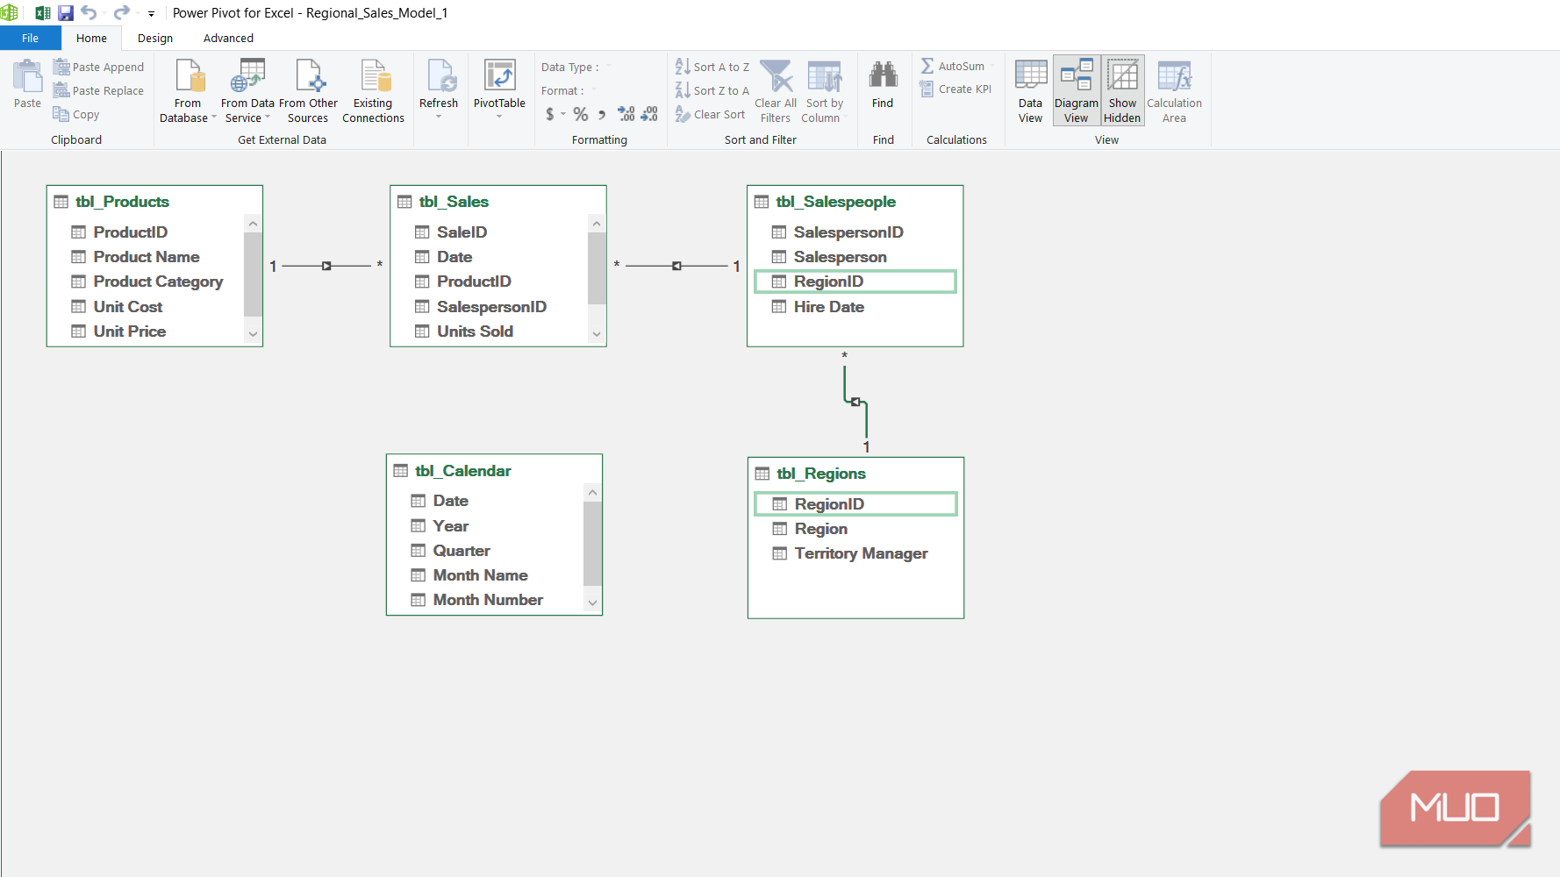
Task: Click the PivotTable icon
Action: coord(500,75)
